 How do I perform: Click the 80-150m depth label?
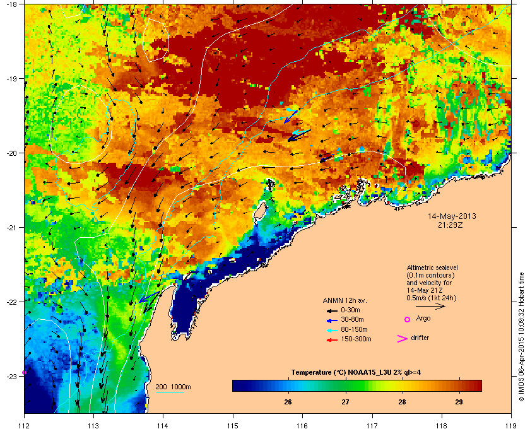tap(354, 329)
